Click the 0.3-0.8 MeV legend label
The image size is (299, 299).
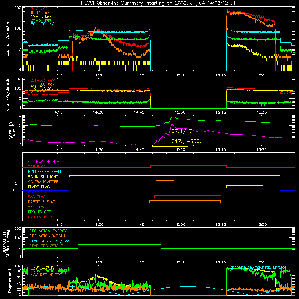point(43,84)
